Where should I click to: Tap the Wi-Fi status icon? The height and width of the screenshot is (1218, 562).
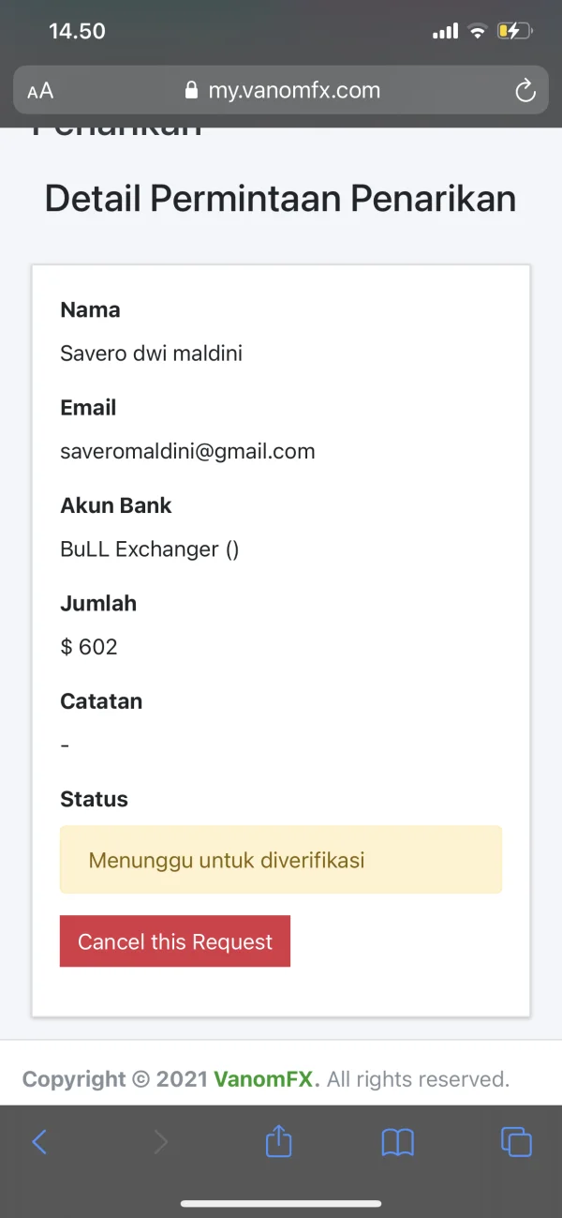tap(478, 31)
